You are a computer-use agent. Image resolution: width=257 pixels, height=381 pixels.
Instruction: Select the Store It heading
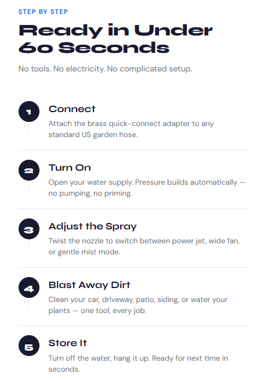(68, 343)
